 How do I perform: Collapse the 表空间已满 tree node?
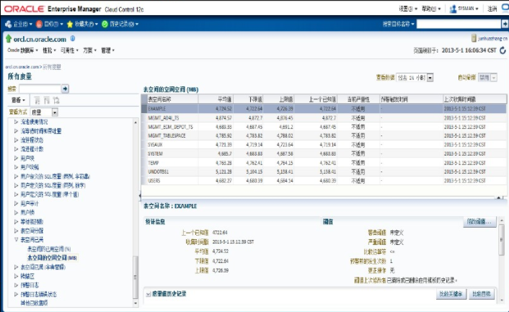(16, 239)
